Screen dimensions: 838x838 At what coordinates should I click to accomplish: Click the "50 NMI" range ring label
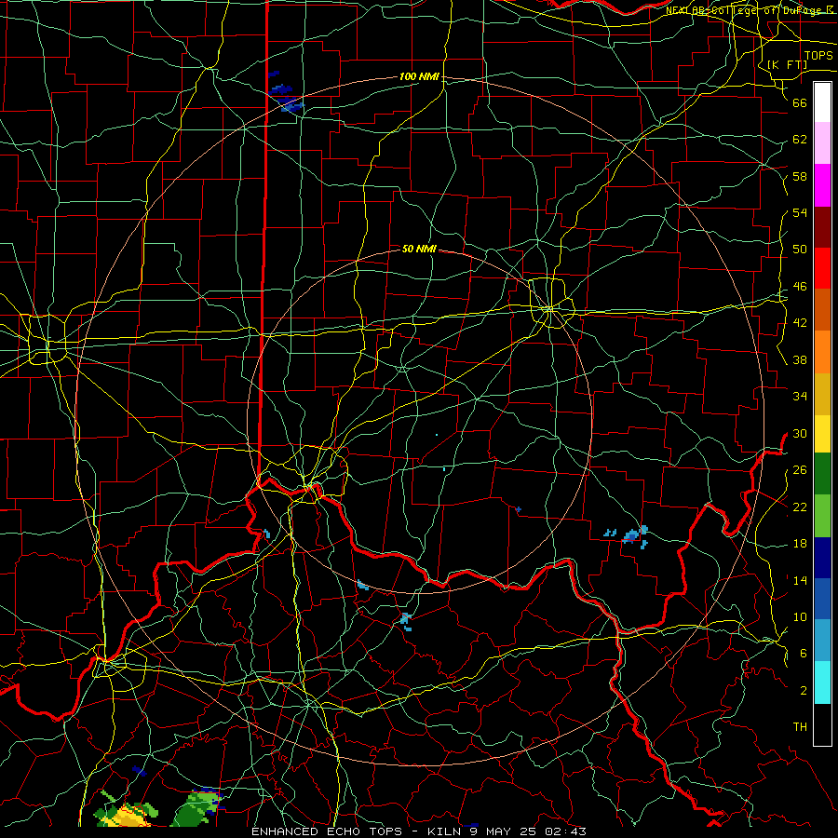click(x=419, y=249)
